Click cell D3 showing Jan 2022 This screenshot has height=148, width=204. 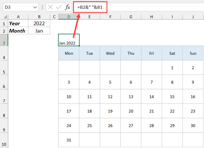pyautogui.click(x=69, y=40)
